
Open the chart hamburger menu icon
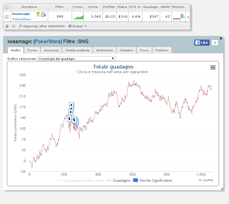[213, 67]
